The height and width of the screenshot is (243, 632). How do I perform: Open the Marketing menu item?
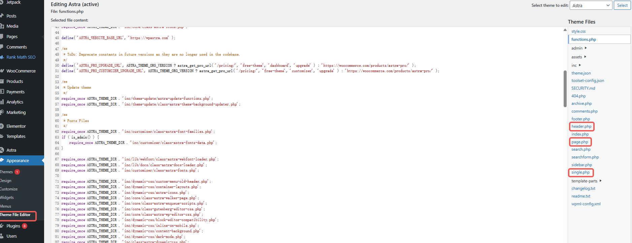pyautogui.click(x=16, y=112)
